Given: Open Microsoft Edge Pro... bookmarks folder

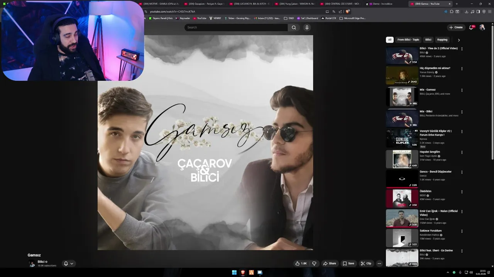Looking at the screenshot, I should [352, 18].
